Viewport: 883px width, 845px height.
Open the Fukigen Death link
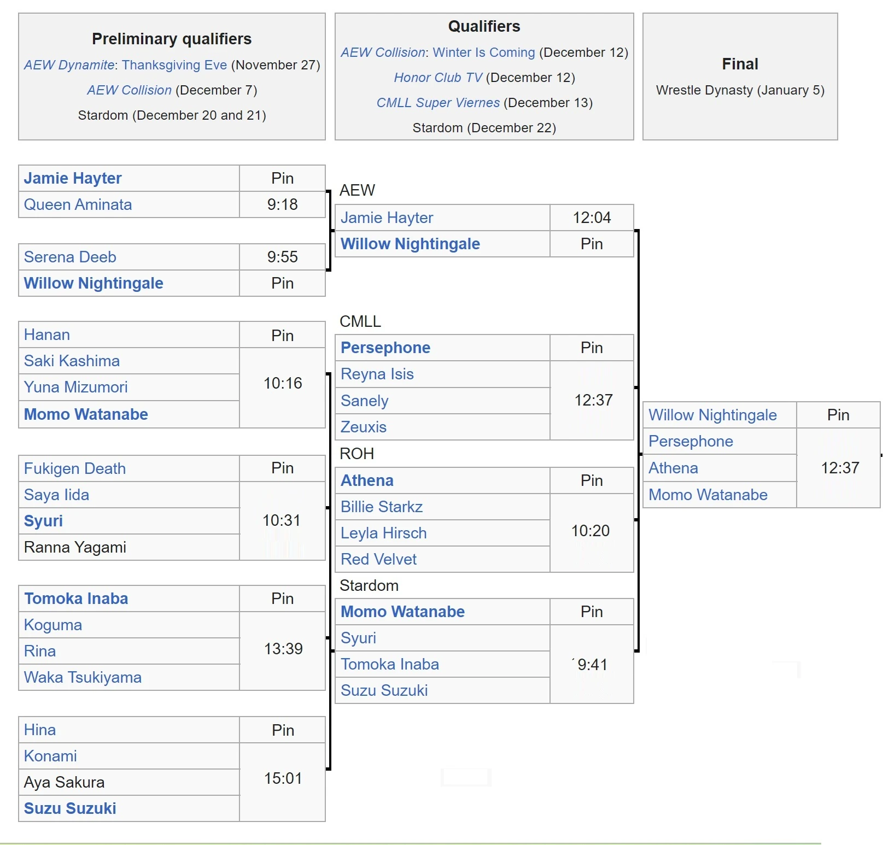click(75, 468)
